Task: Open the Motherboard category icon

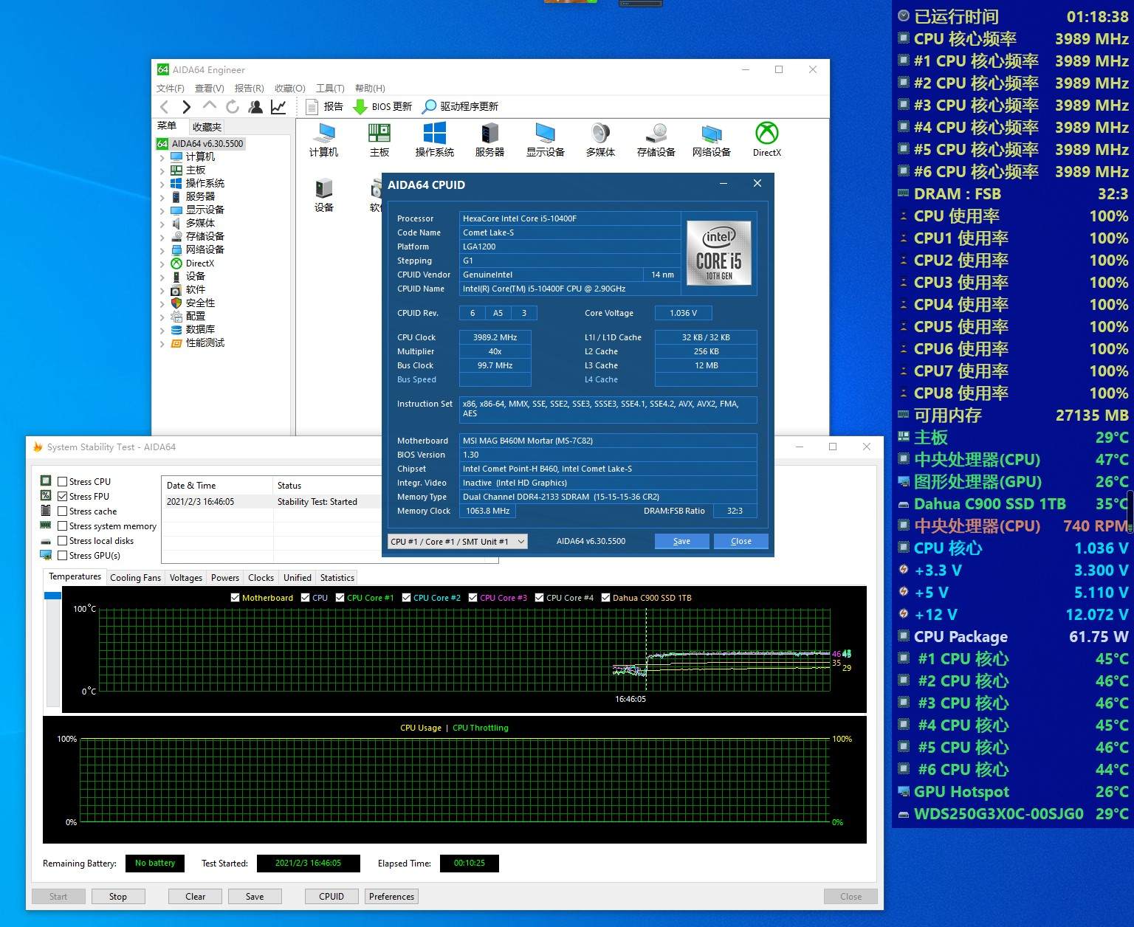Action: pyautogui.click(x=379, y=134)
